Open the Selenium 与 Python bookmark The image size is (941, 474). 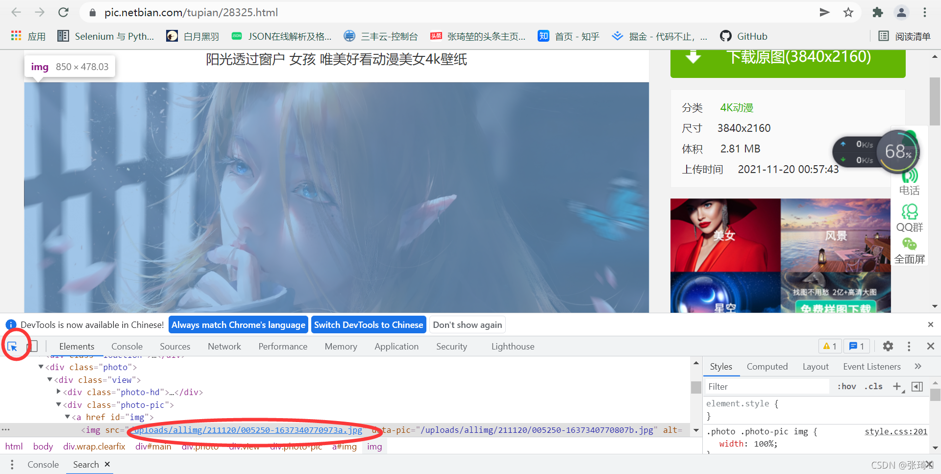point(106,36)
